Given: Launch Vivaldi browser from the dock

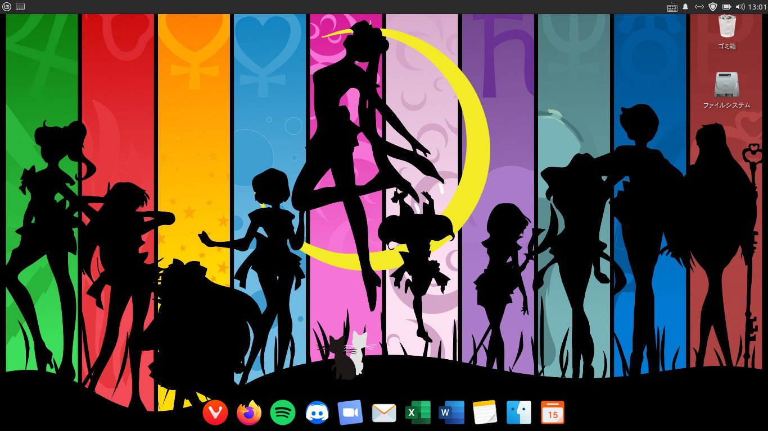Looking at the screenshot, I should [x=215, y=412].
